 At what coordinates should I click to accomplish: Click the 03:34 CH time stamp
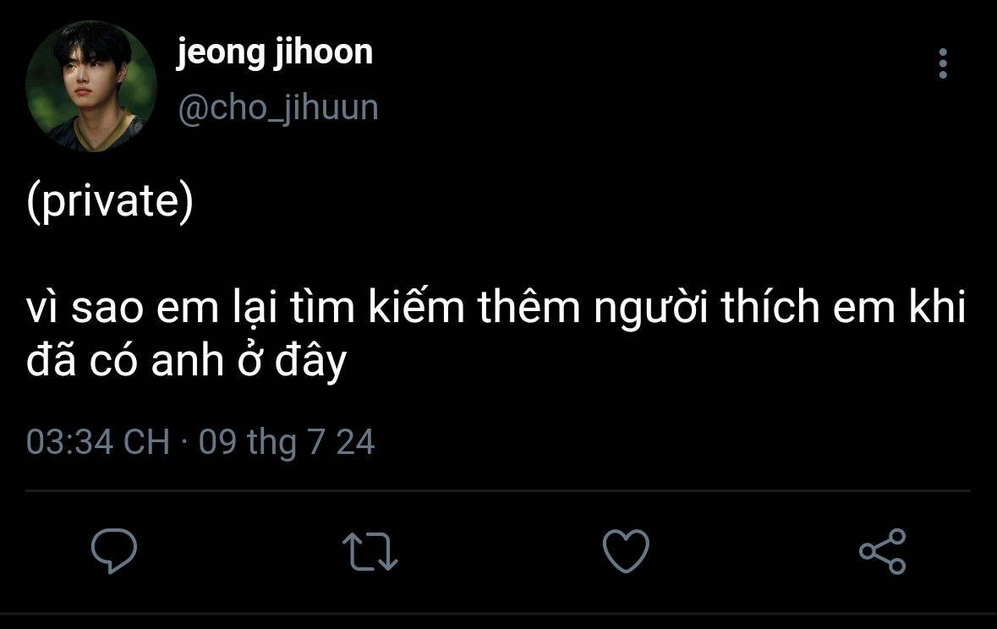tap(98, 442)
